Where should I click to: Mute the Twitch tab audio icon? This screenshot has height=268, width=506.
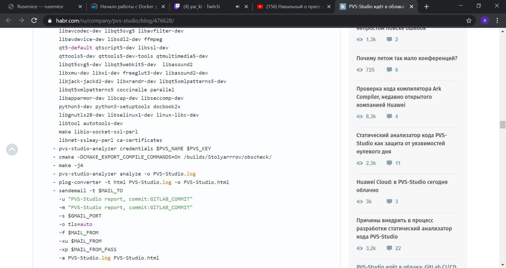pos(238,7)
